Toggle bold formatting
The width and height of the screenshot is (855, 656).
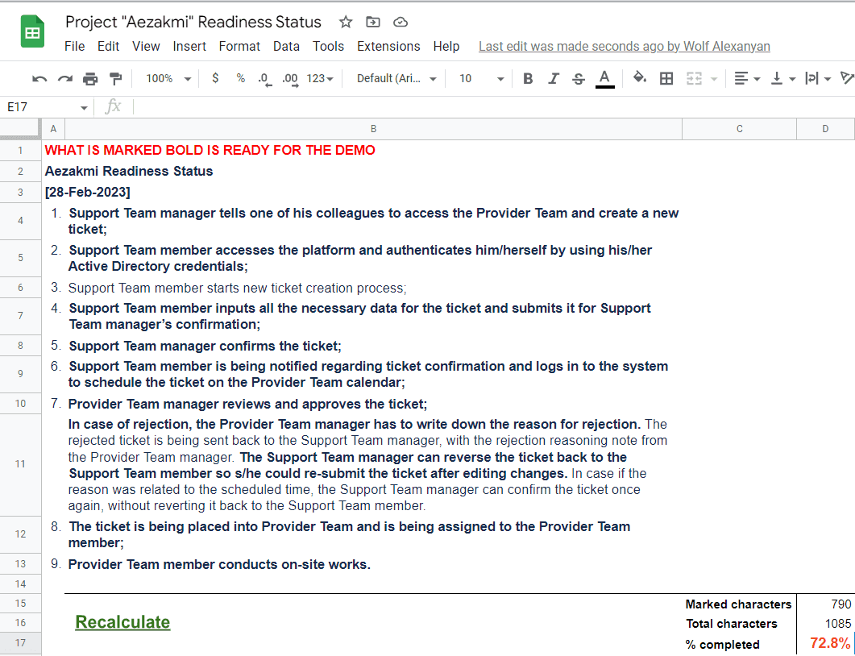(528, 78)
